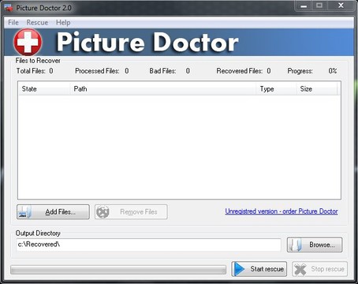Image resolution: width=358 pixels, height=284 pixels.
Task: Click the Browse button for output directory
Action: point(315,245)
